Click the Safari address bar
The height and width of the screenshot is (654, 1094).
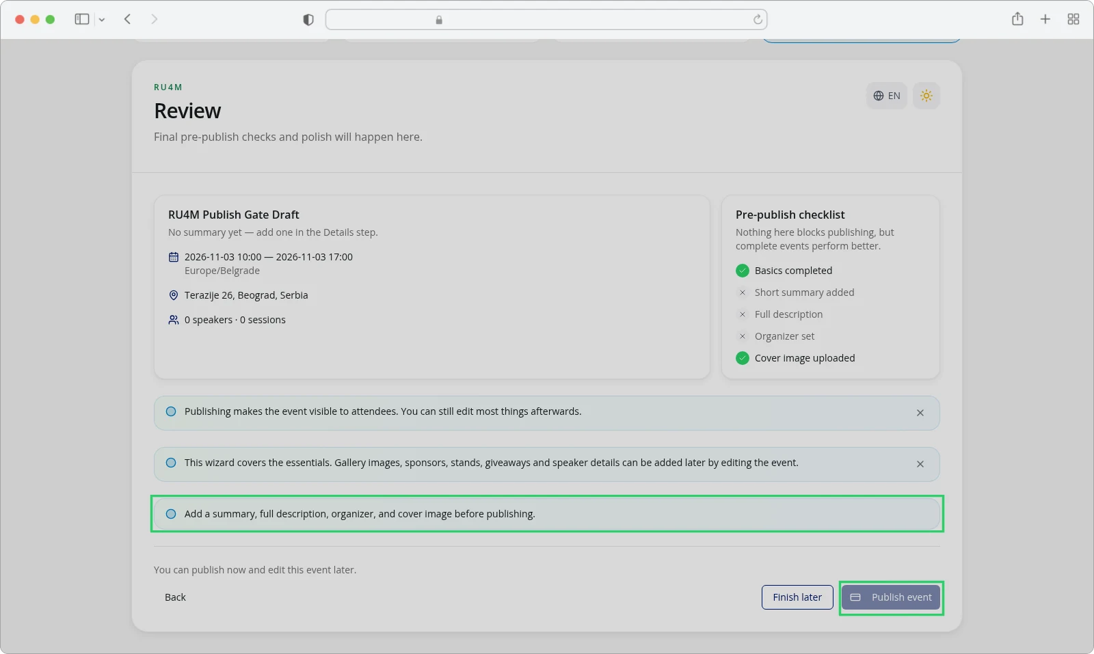(546, 20)
